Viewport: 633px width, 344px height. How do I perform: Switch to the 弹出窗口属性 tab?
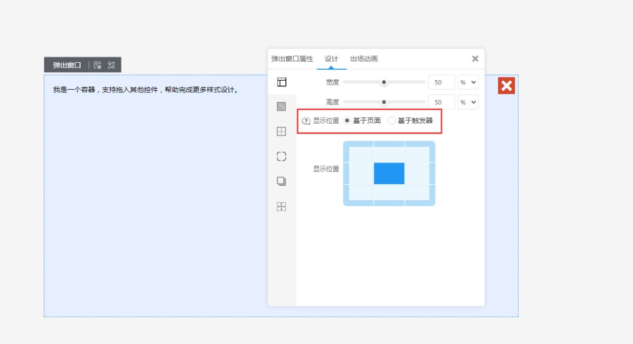(292, 59)
